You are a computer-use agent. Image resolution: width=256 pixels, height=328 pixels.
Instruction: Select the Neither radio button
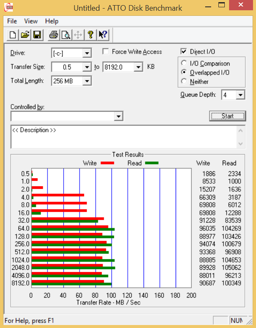[x=184, y=81]
